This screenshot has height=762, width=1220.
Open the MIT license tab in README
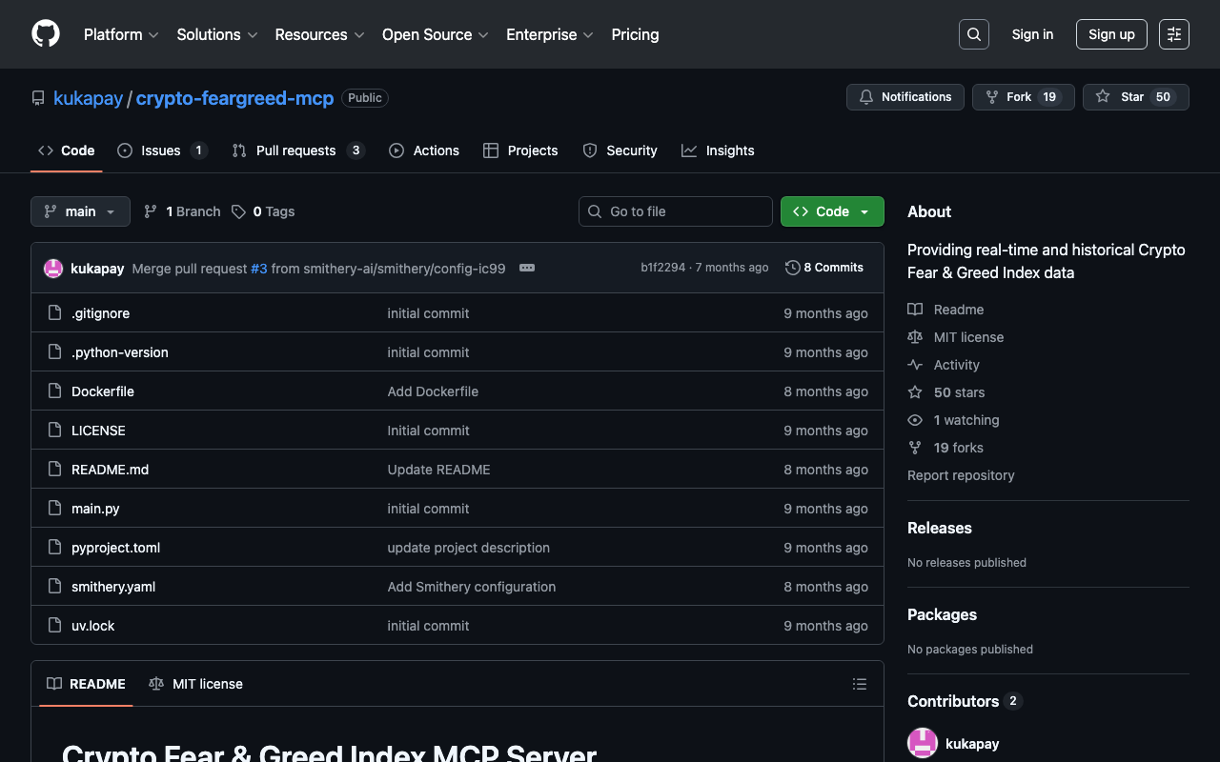[x=196, y=684]
